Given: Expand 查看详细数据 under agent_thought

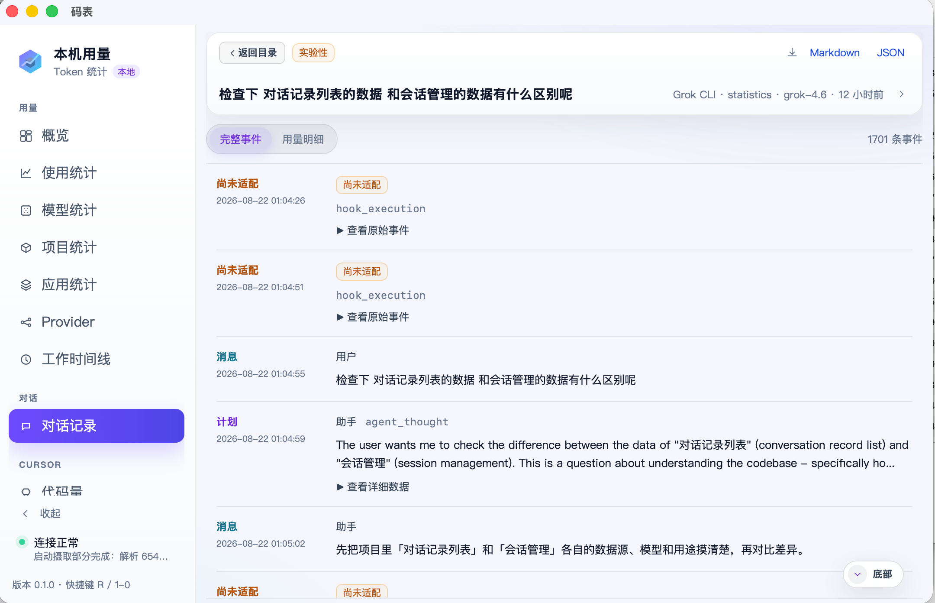Looking at the screenshot, I should click(373, 487).
